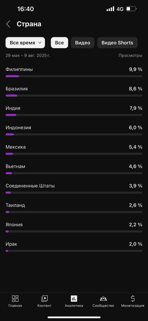Viewport: 148px width, 321px height.
Task: Tap the Страна page title
Action: click(x=29, y=24)
